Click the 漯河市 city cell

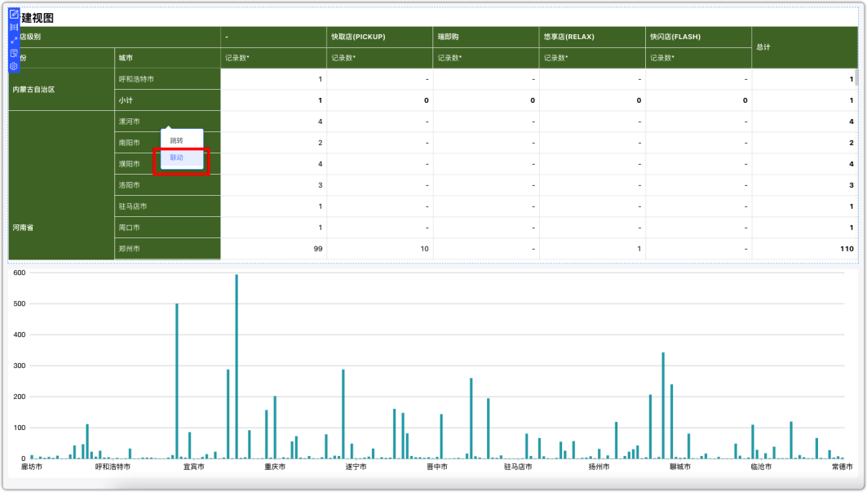pyautogui.click(x=167, y=122)
